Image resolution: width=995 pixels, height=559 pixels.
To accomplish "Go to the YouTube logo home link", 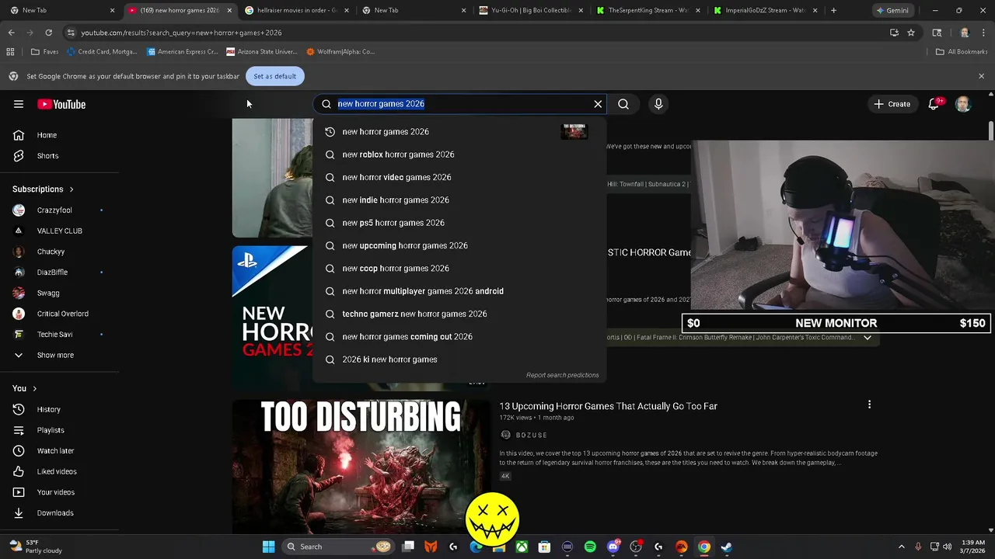I will pos(61,104).
